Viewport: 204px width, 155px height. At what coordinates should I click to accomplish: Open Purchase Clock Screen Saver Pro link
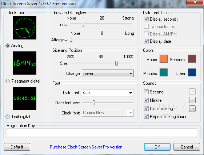point(86,147)
